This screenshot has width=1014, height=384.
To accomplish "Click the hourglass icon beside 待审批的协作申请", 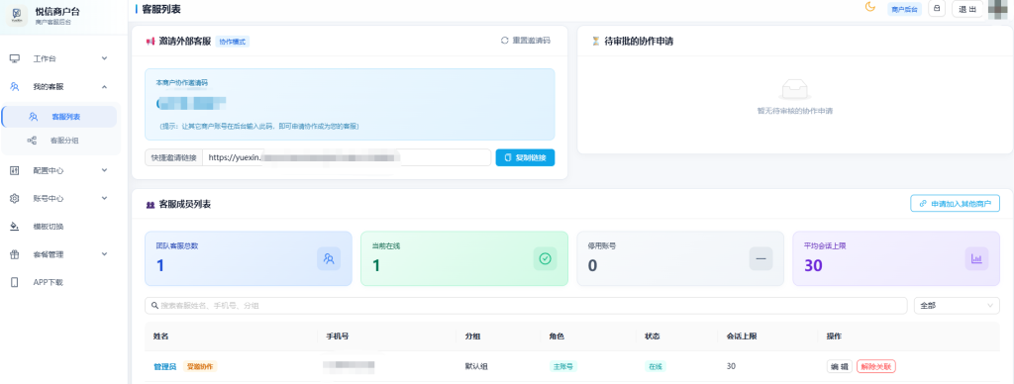I will pos(595,42).
